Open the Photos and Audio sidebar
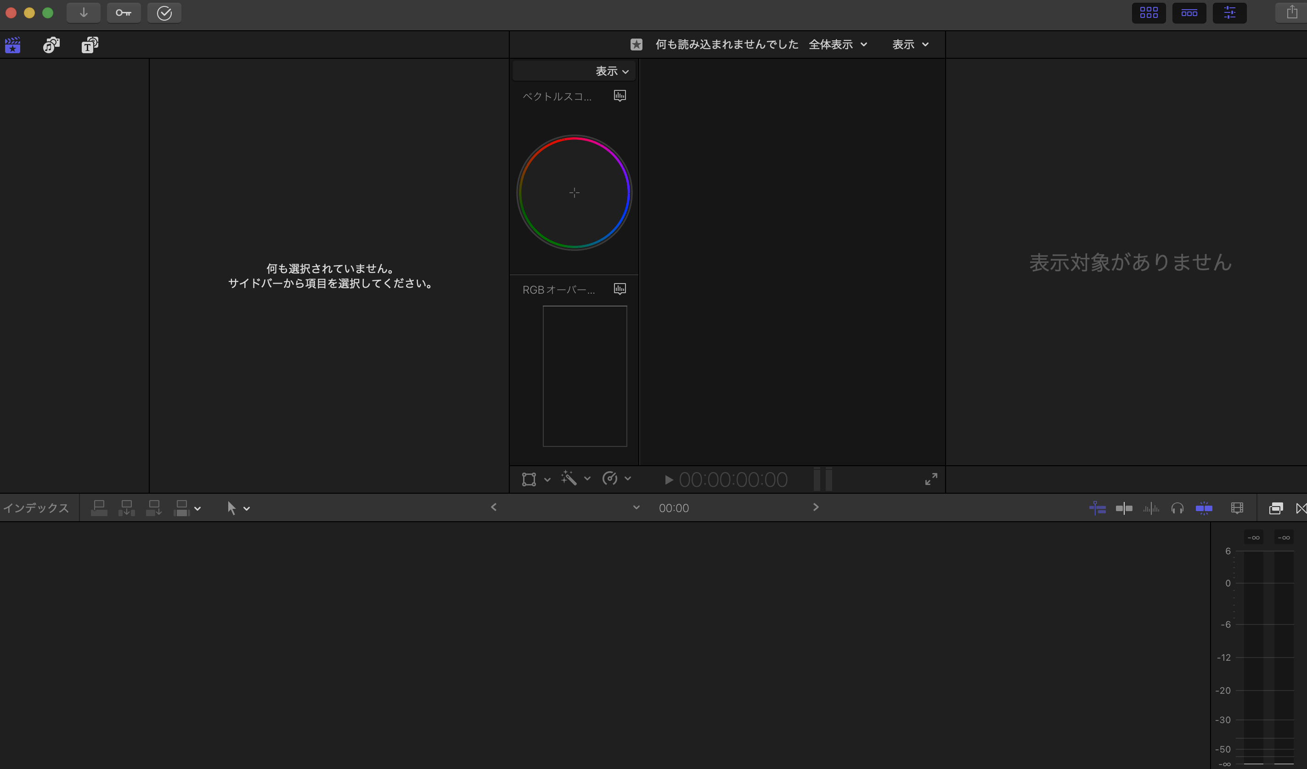Image resolution: width=1307 pixels, height=769 pixels. pyautogui.click(x=51, y=45)
